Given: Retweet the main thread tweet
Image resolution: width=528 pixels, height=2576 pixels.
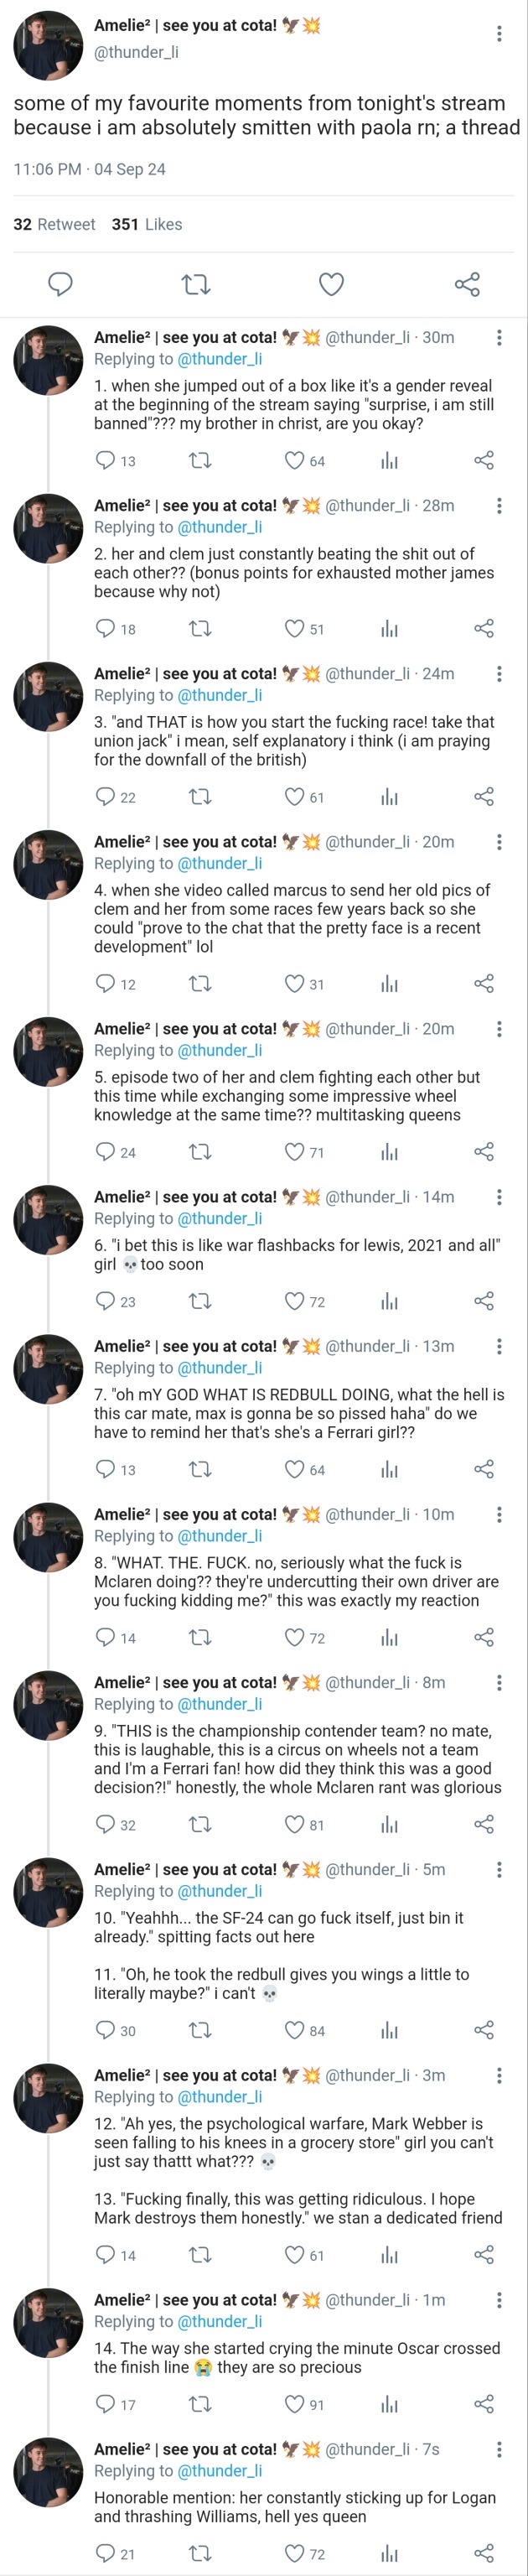Looking at the screenshot, I should tap(196, 285).
